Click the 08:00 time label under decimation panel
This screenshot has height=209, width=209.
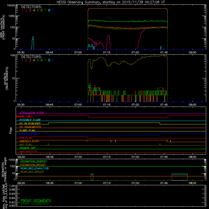192,183
